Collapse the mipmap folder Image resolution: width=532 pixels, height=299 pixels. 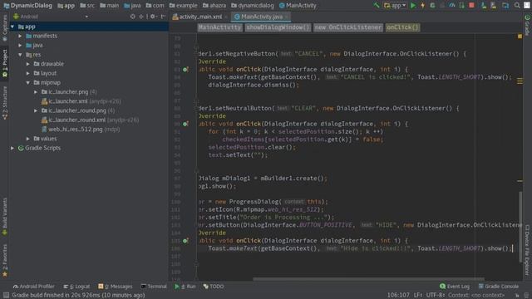[28, 83]
